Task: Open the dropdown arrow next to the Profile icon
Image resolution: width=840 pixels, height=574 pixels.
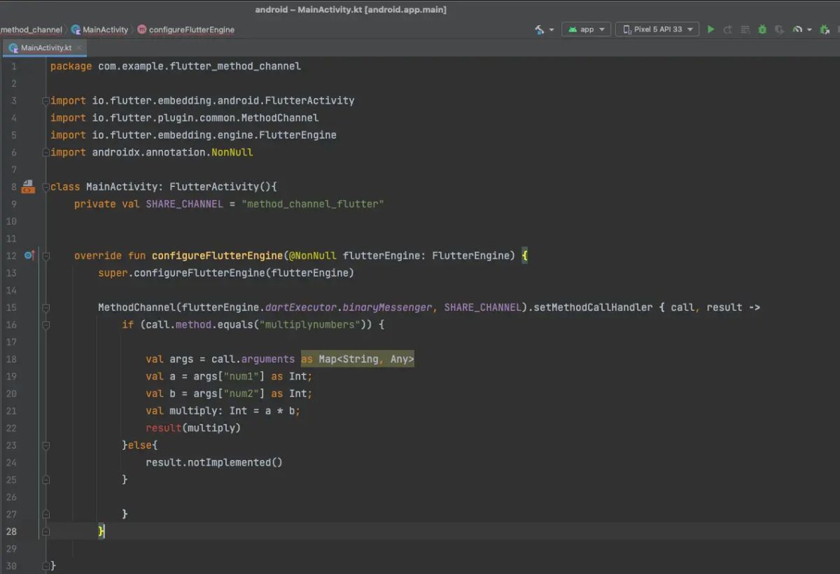Action: tap(809, 30)
